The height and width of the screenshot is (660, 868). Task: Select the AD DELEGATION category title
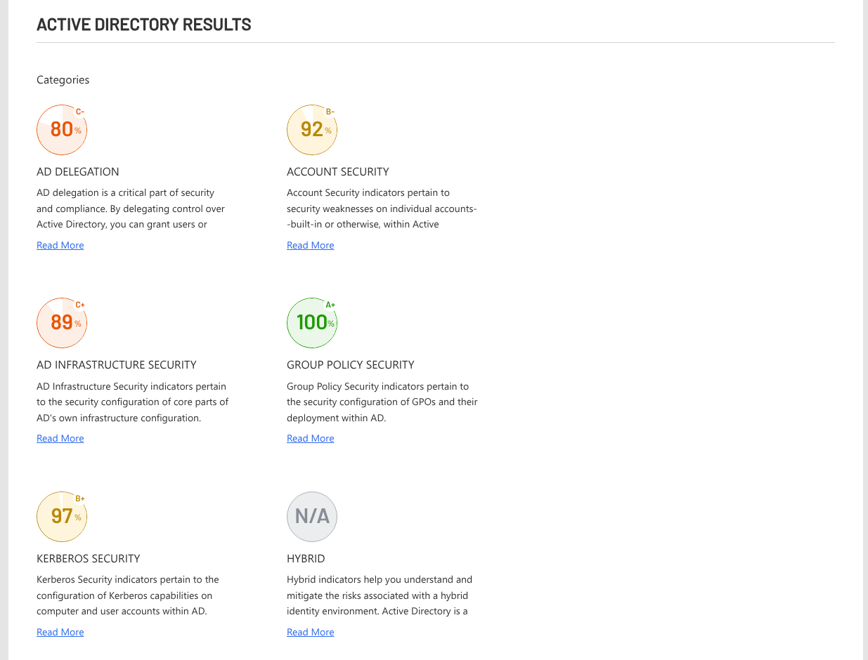click(x=78, y=171)
